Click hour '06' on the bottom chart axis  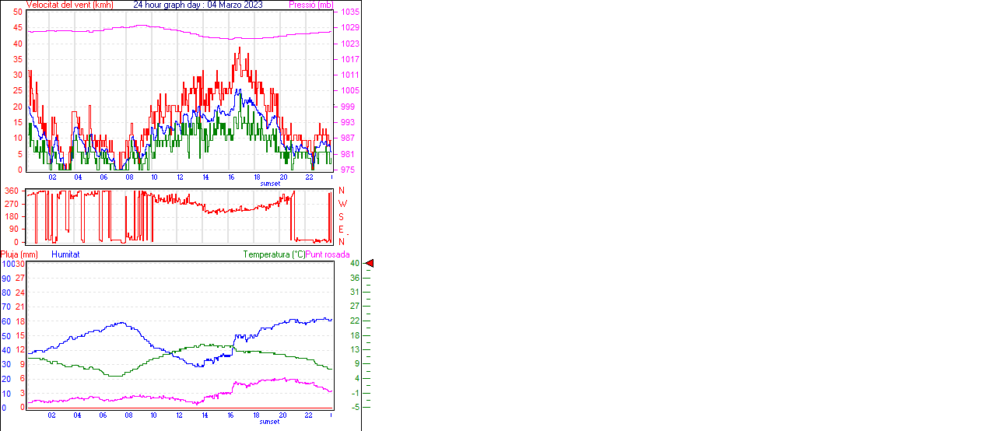click(x=103, y=415)
